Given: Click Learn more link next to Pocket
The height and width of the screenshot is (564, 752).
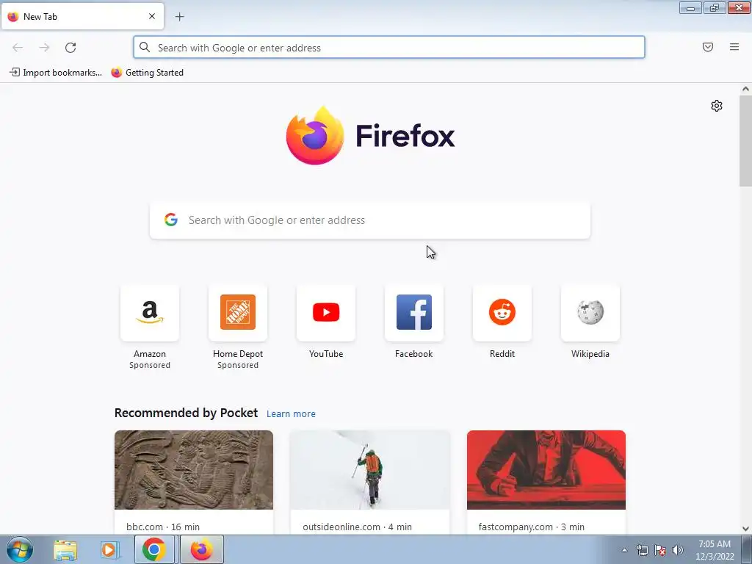Looking at the screenshot, I should point(291,414).
